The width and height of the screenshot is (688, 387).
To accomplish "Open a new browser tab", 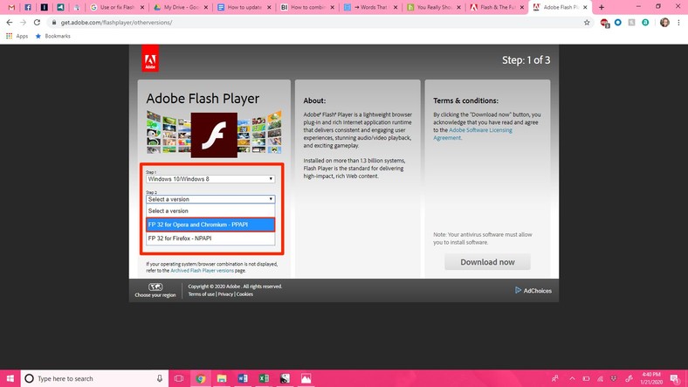I will pyautogui.click(x=602, y=7).
